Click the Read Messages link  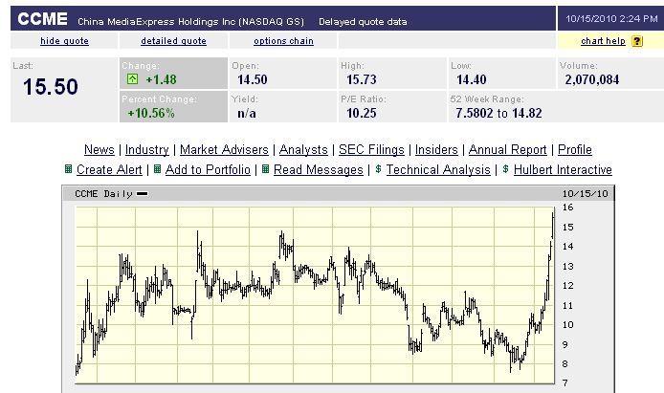pyautogui.click(x=319, y=169)
